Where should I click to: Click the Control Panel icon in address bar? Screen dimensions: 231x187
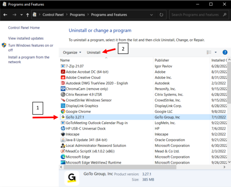tap(35, 15)
